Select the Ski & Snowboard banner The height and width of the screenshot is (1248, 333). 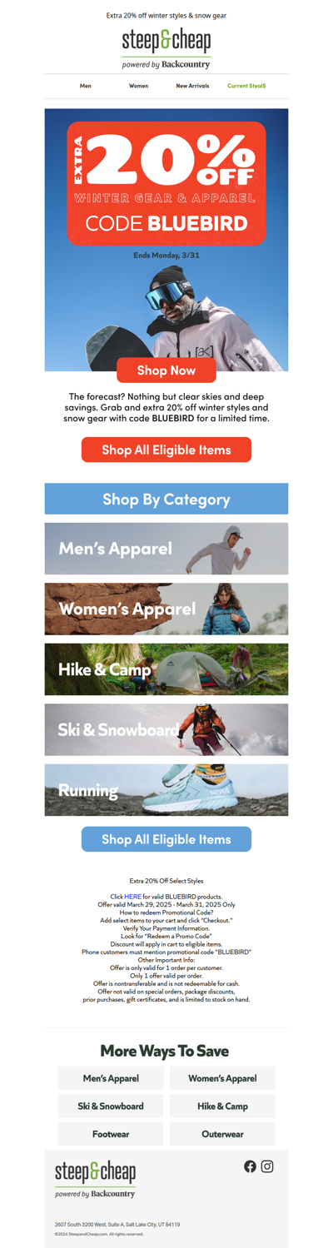(166, 730)
